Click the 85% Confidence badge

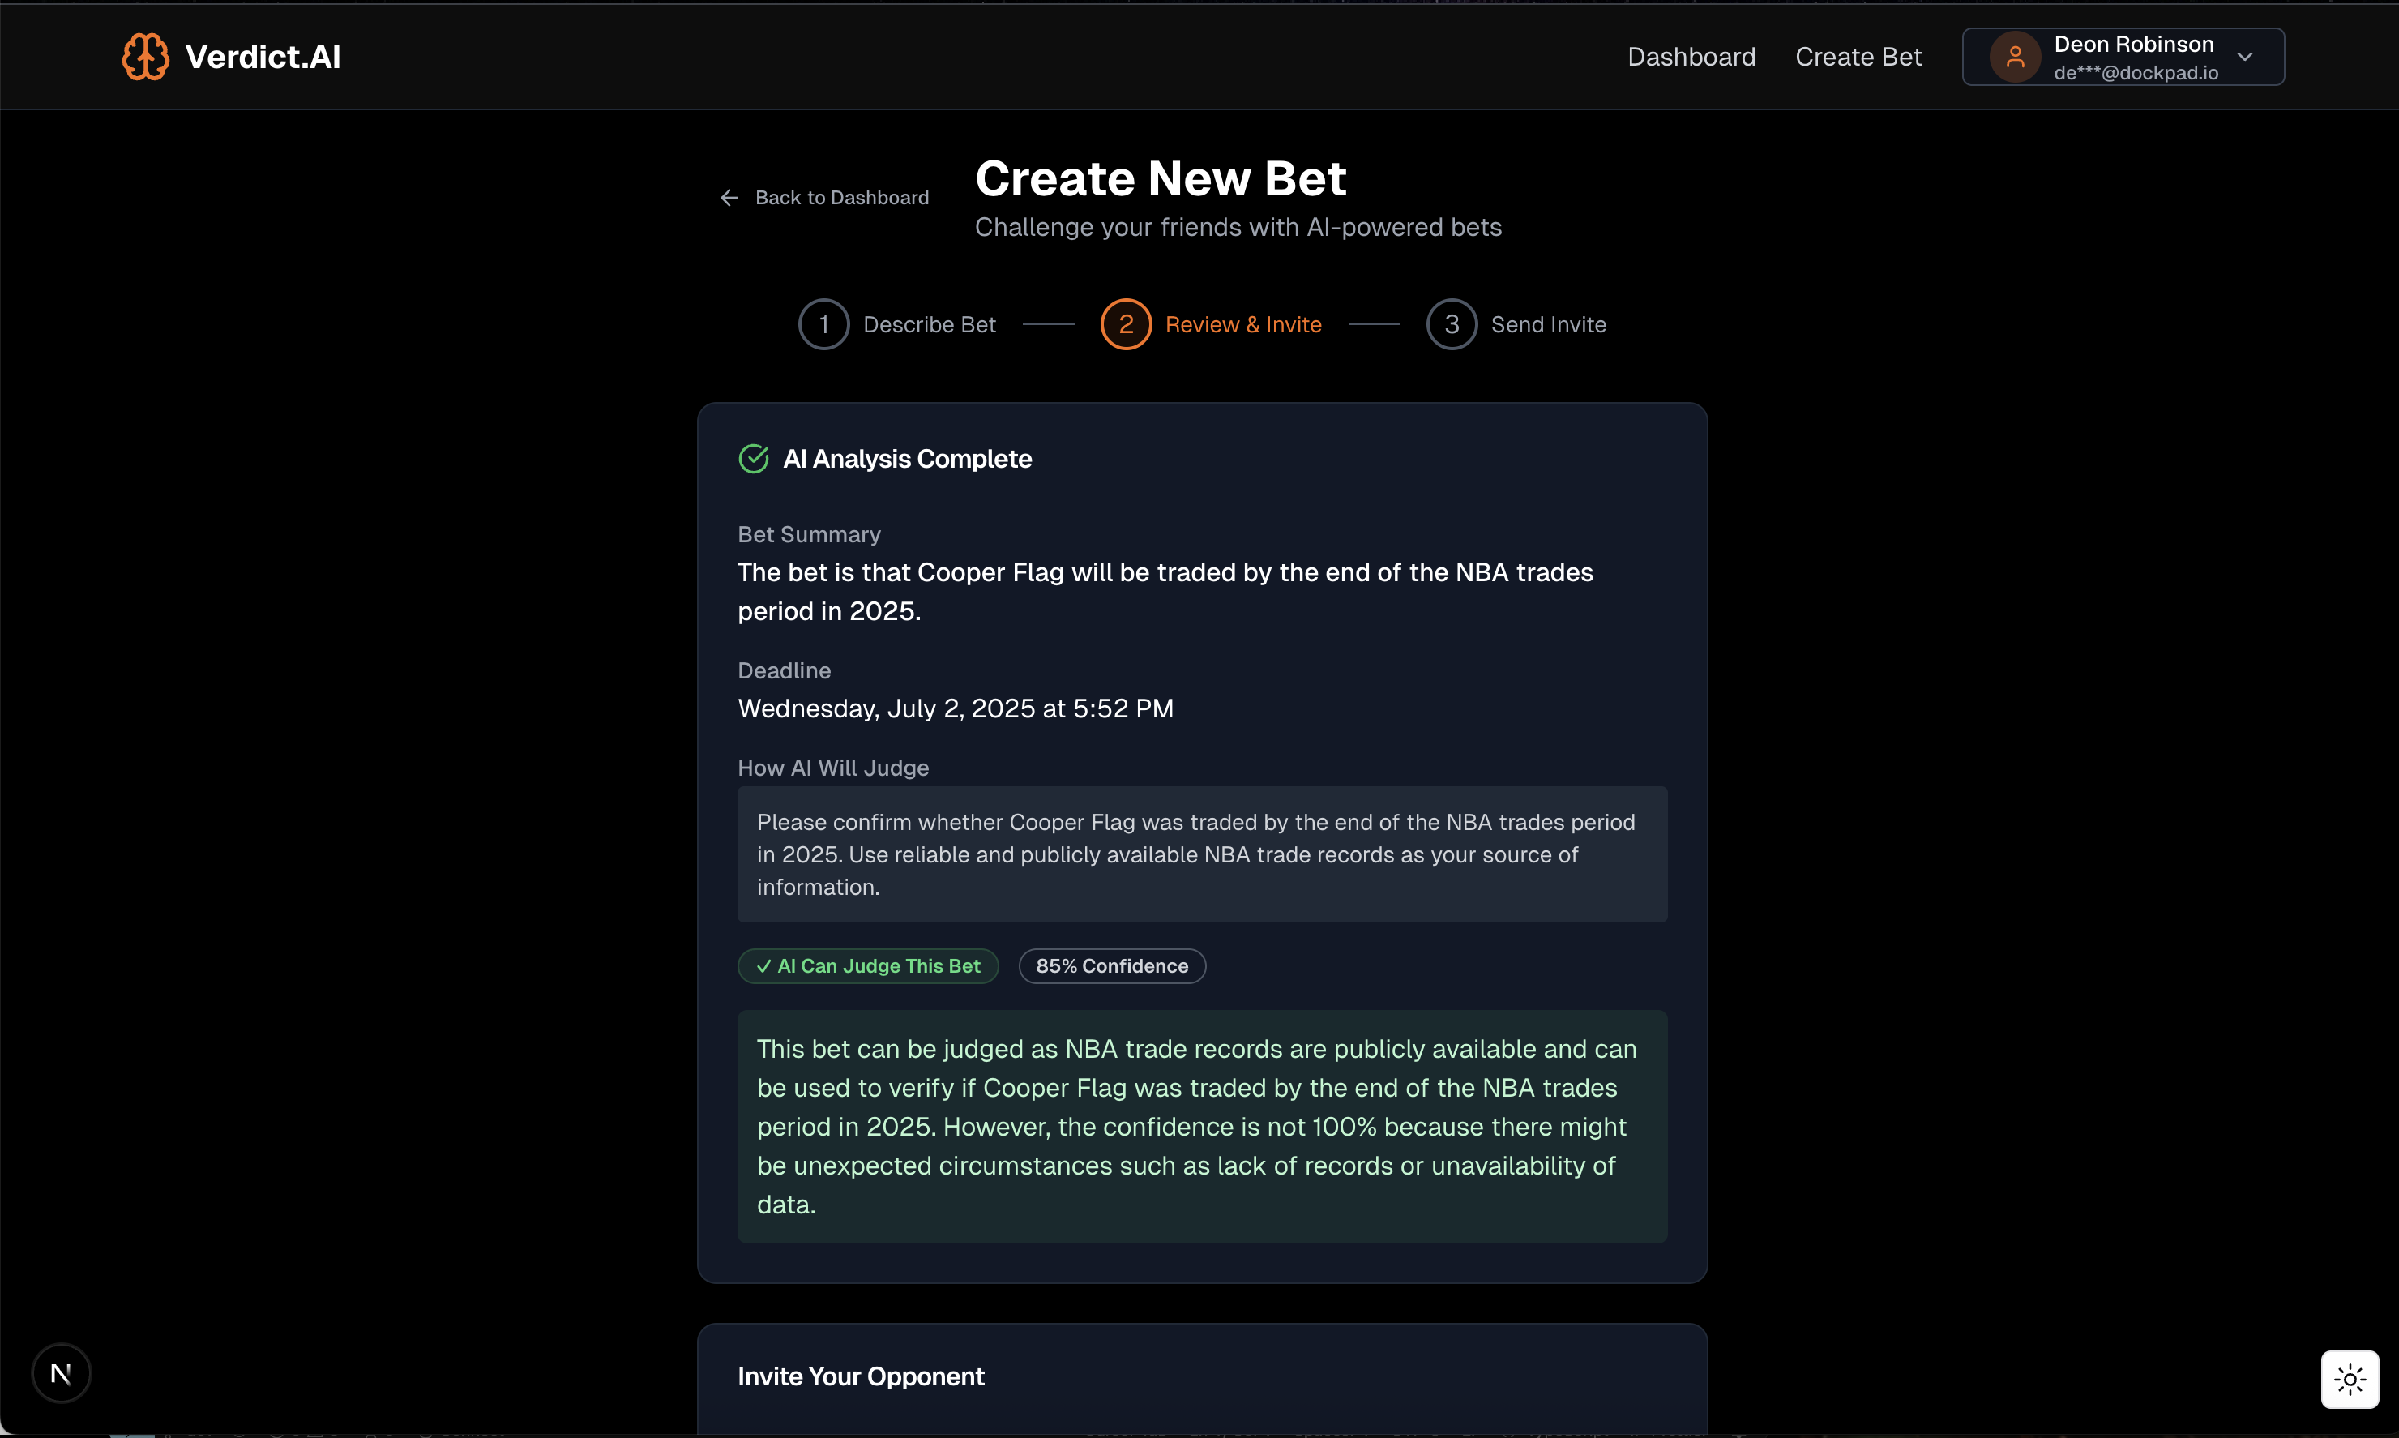pos(1111,966)
